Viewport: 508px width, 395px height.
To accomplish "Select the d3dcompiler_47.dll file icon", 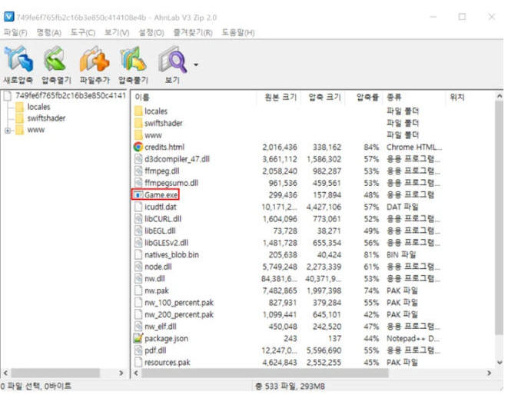I will (138, 159).
